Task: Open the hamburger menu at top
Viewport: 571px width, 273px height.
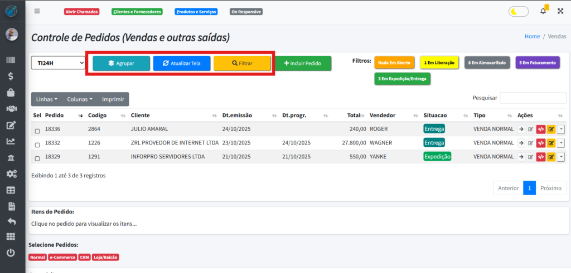Action: [x=37, y=11]
